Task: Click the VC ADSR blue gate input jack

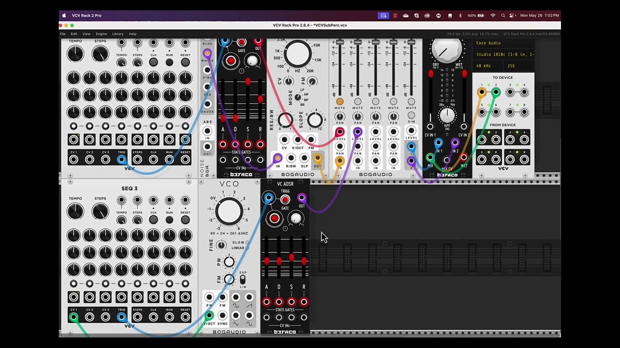Action: [268, 198]
